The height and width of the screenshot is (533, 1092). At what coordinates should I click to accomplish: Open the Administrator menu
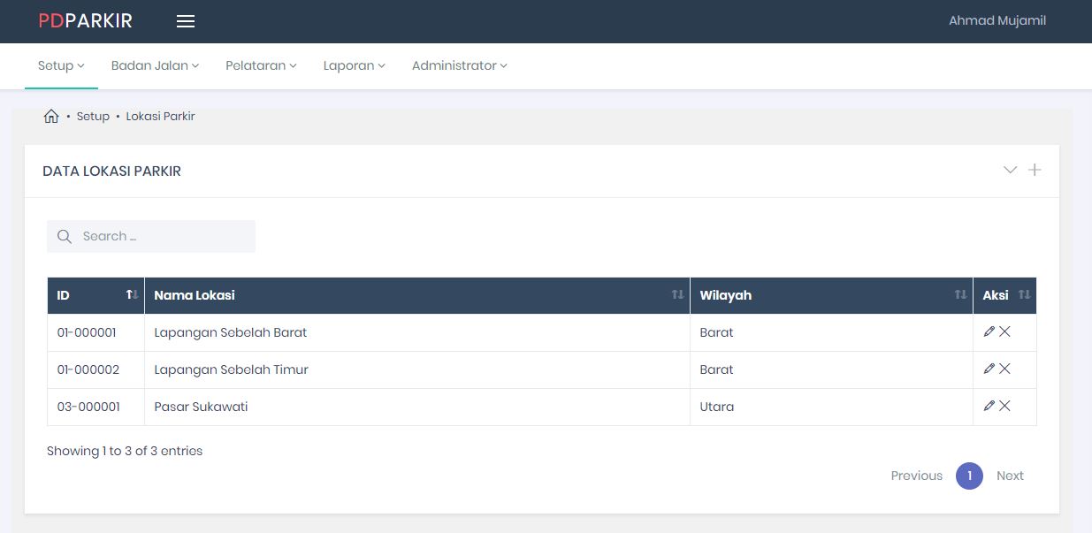pos(459,65)
